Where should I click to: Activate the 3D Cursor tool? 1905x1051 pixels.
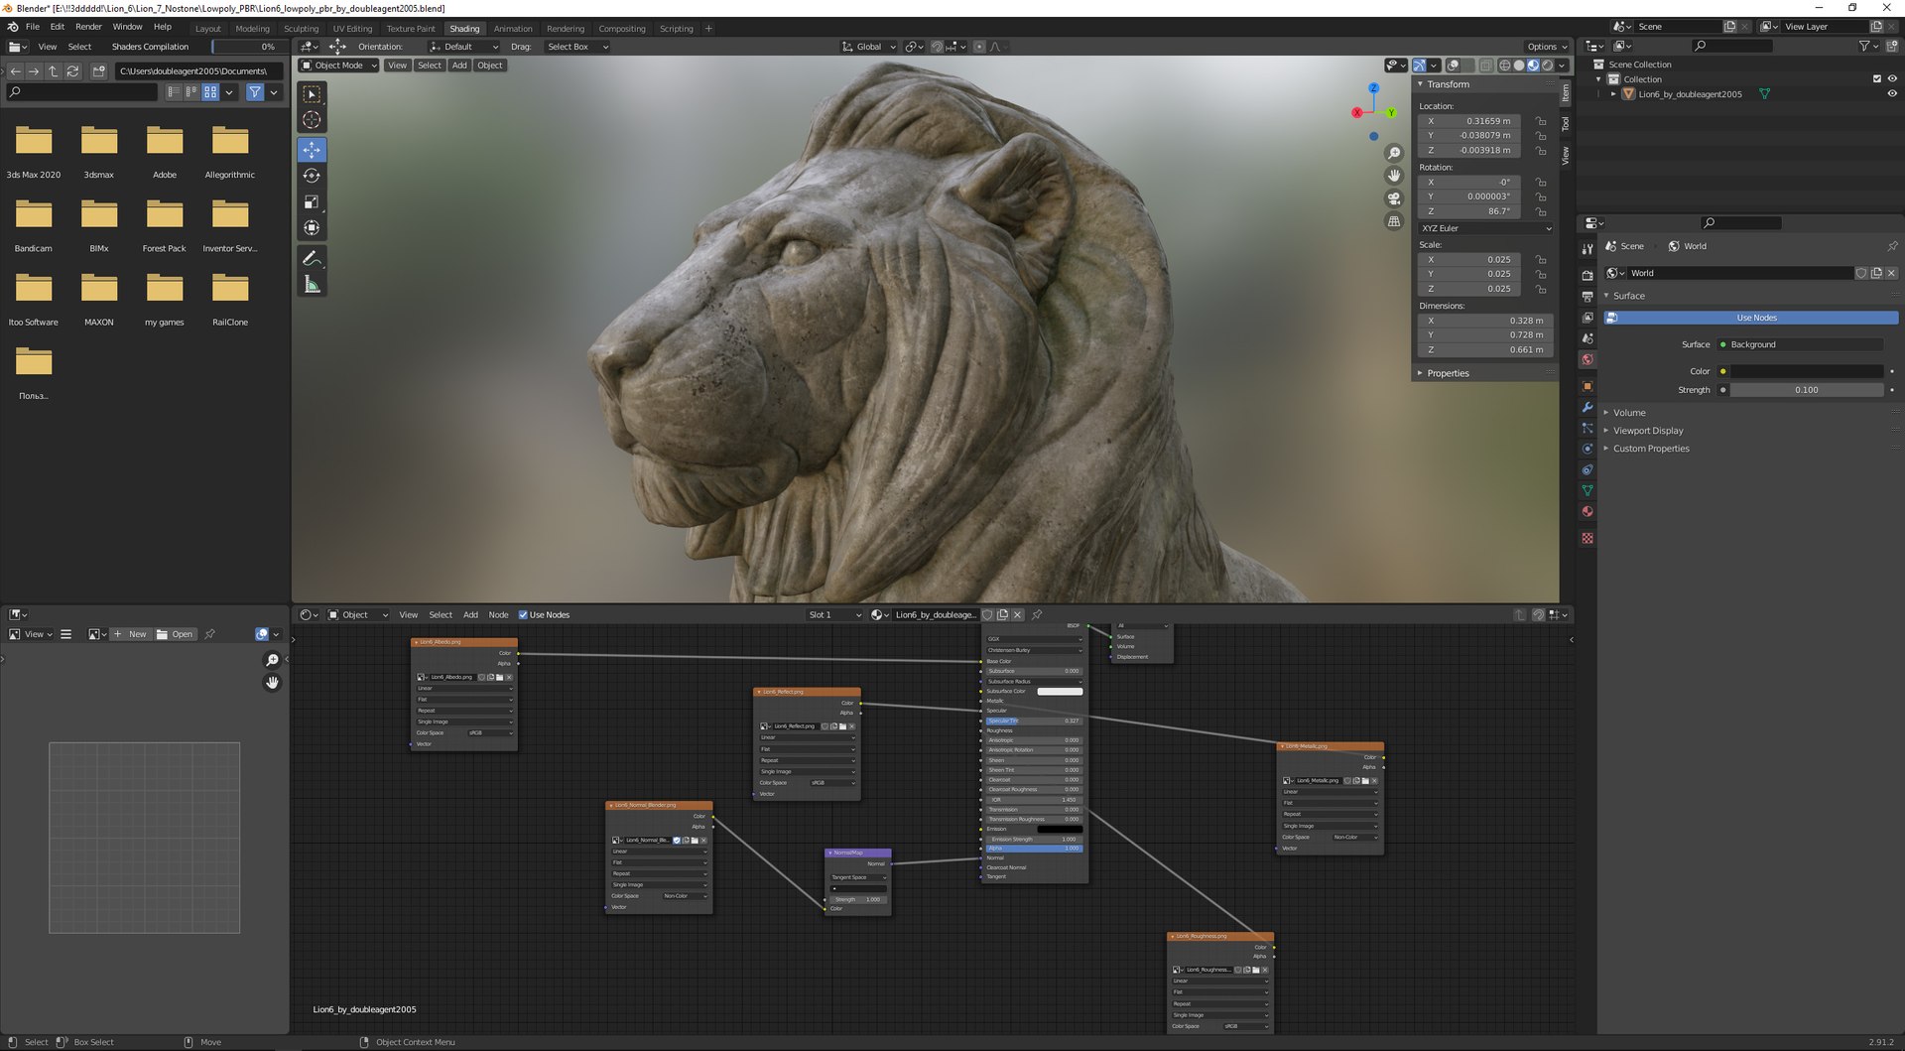pyautogui.click(x=312, y=120)
